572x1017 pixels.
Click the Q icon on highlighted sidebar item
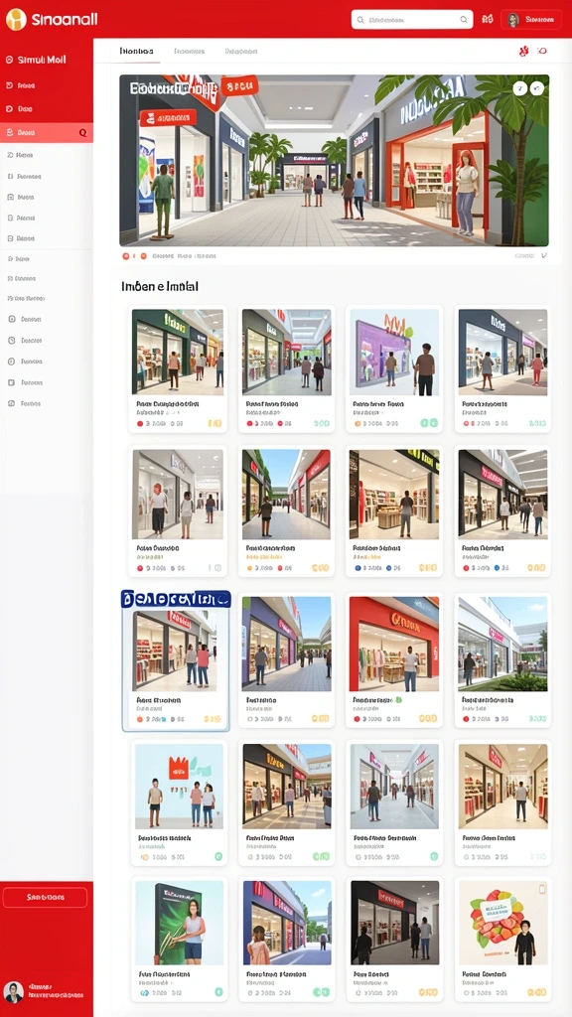coord(82,132)
